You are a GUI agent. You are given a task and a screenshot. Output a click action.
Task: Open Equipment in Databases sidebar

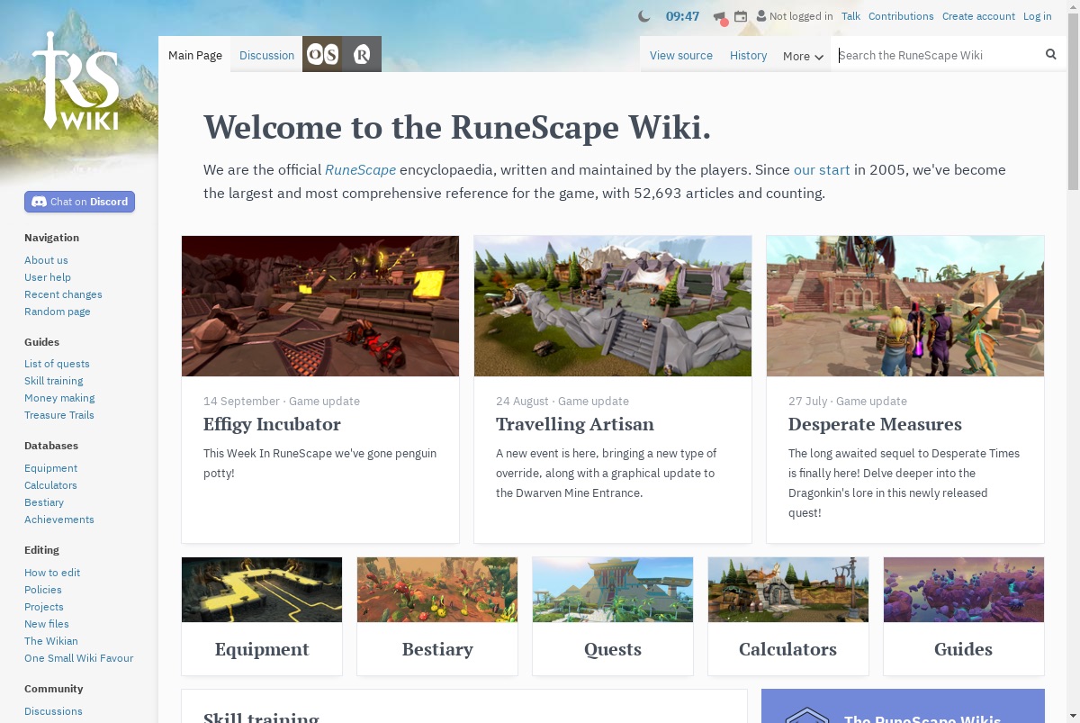[x=50, y=468]
